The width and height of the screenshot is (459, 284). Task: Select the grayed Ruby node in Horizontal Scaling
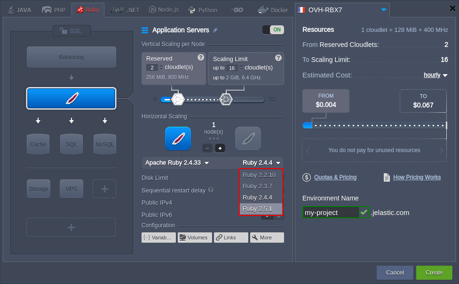click(x=248, y=138)
